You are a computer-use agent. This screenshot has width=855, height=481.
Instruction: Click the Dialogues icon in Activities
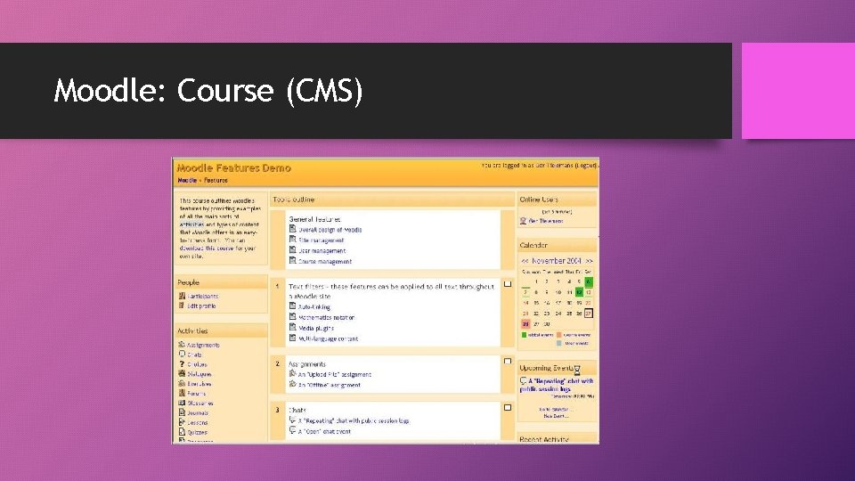pos(182,373)
